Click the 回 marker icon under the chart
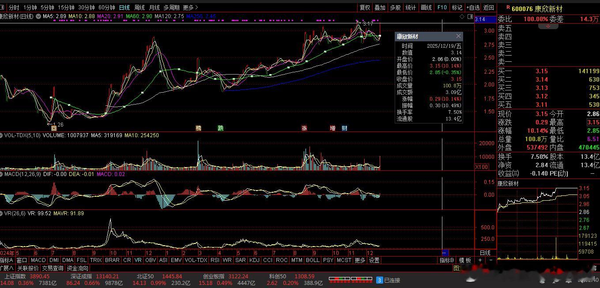 click(x=54, y=128)
